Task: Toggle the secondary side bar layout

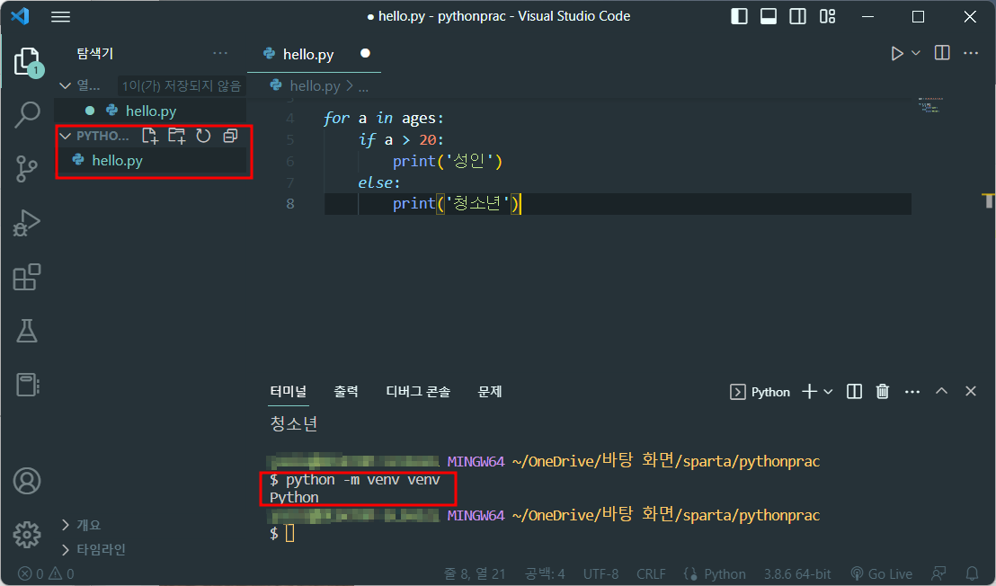Action: 798,16
